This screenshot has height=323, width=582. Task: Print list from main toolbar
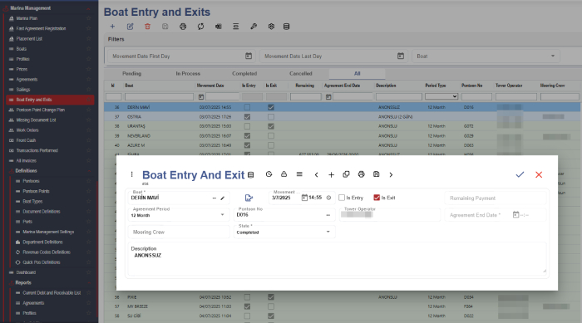pos(183,27)
